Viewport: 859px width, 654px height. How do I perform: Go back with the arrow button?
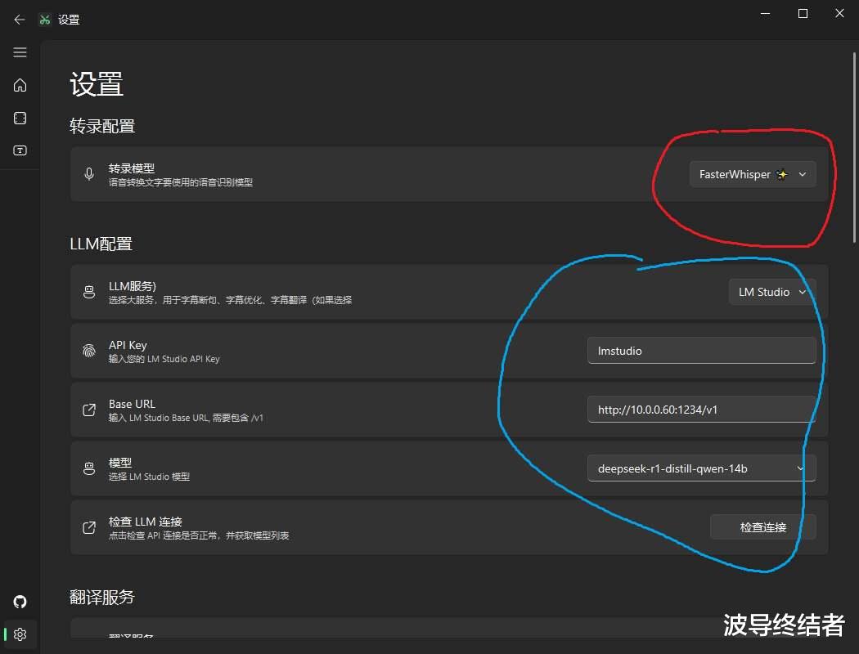20,20
